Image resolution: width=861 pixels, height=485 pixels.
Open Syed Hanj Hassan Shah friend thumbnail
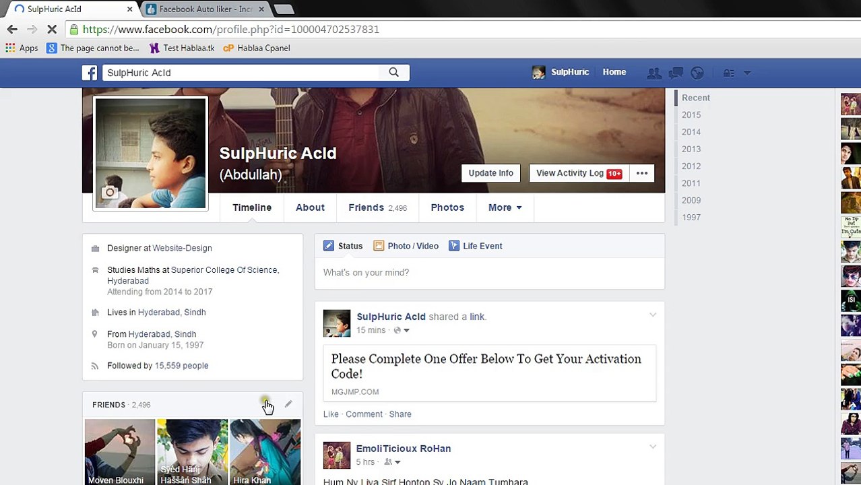[193, 452]
